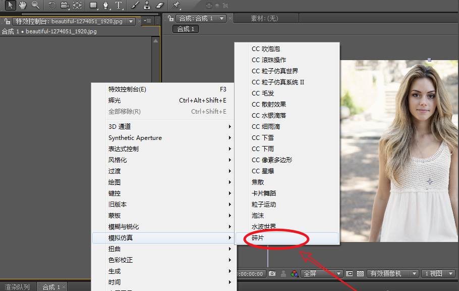
Task: Select CC 粒子仿真世界 effect
Action: (287, 71)
